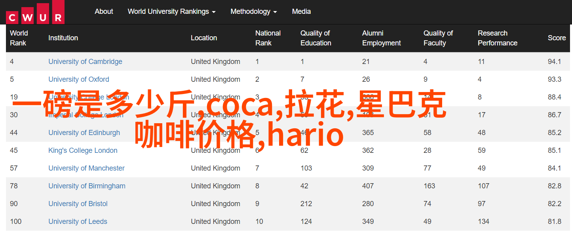Image resolution: width=572 pixels, height=231 pixels.
Task: Open the Methodology dropdown menu
Action: (254, 11)
